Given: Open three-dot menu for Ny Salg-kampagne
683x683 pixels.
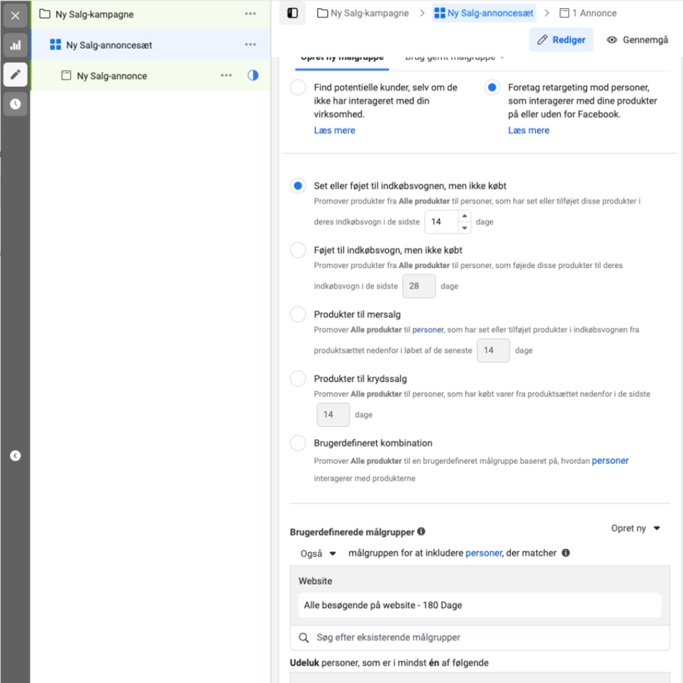Looking at the screenshot, I should 250,14.
